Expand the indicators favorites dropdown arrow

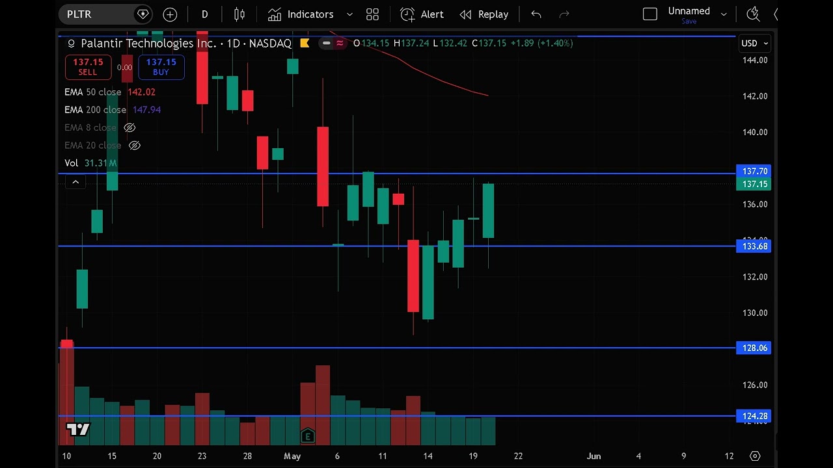click(349, 14)
